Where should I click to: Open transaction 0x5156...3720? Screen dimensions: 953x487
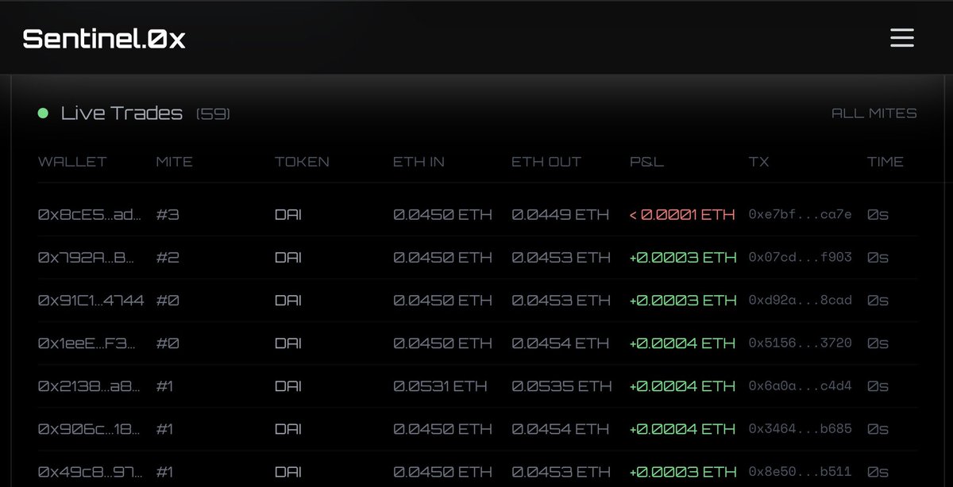pyautogui.click(x=801, y=343)
